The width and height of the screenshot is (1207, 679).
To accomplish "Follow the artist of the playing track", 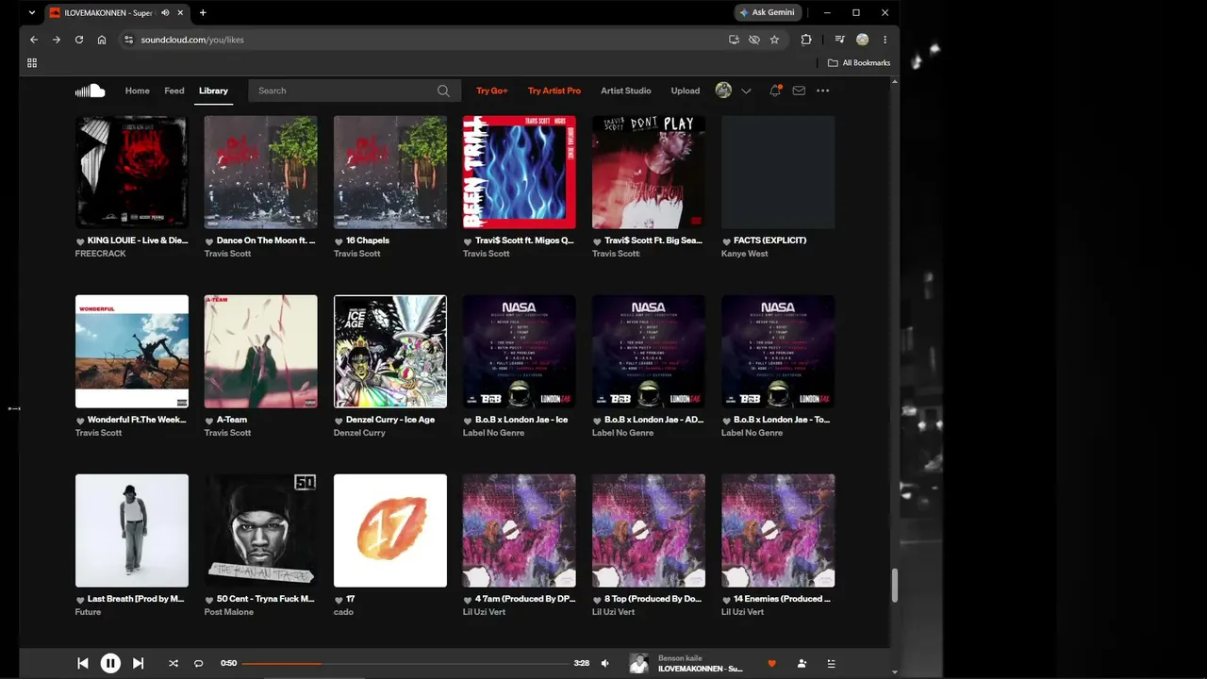I will click(x=802, y=663).
